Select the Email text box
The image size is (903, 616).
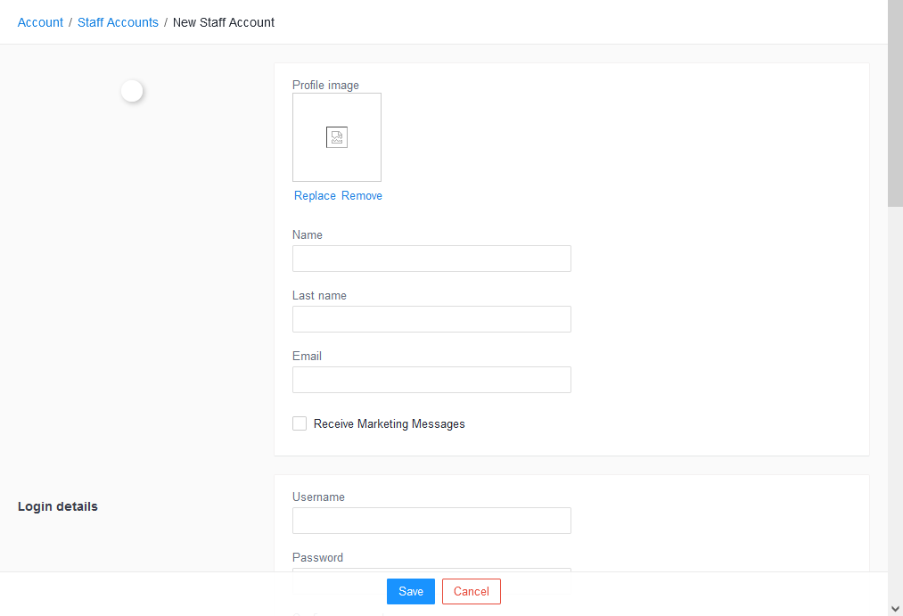click(x=431, y=380)
